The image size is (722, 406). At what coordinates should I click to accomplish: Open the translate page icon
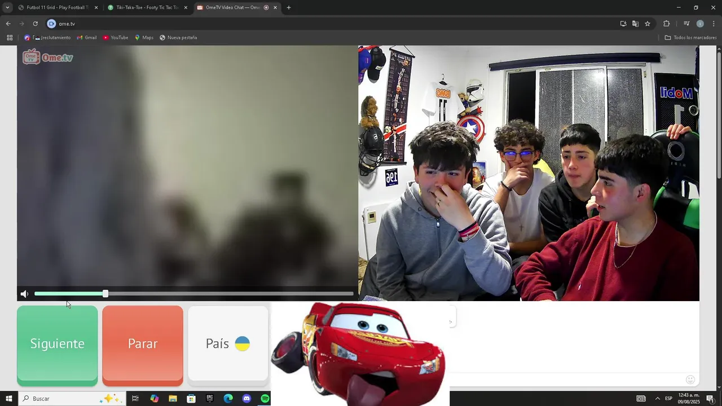(635, 24)
